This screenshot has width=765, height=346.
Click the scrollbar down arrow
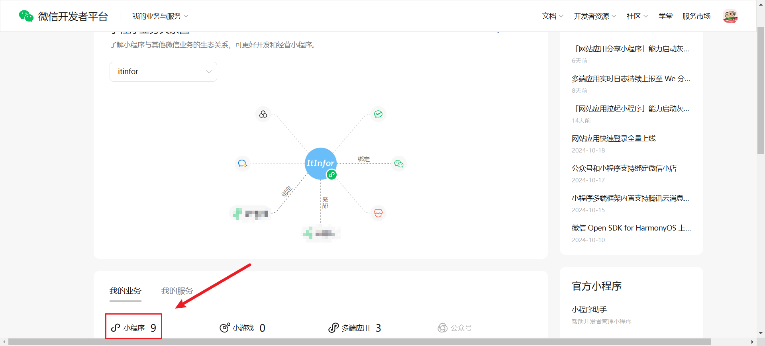[761, 333]
